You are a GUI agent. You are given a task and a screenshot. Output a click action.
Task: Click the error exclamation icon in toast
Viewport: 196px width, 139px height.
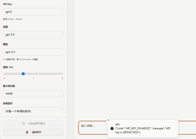point(112,129)
